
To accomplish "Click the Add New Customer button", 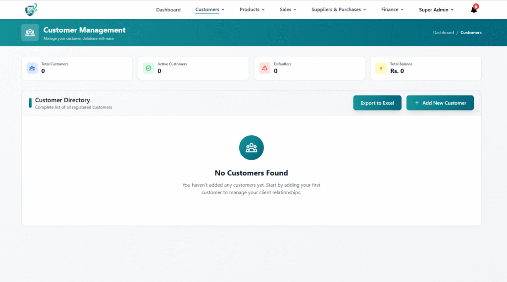I will [x=440, y=103].
